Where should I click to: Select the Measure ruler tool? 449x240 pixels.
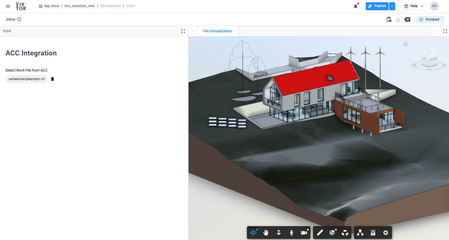click(320, 233)
